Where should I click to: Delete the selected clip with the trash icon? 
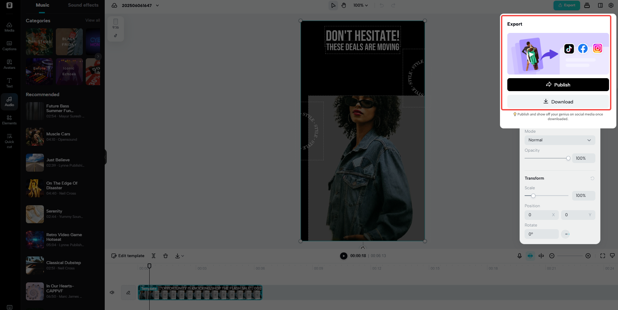166,256
